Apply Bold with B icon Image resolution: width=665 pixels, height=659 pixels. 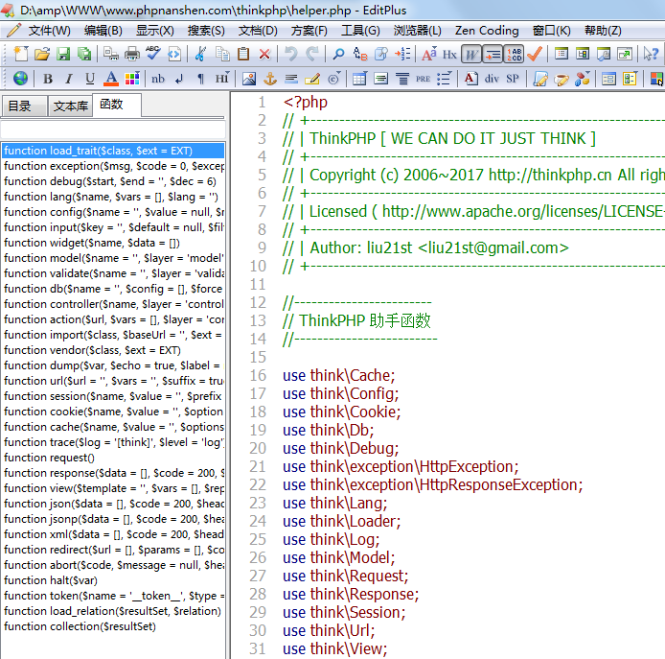pyautogui.click(x=48, y=79)
